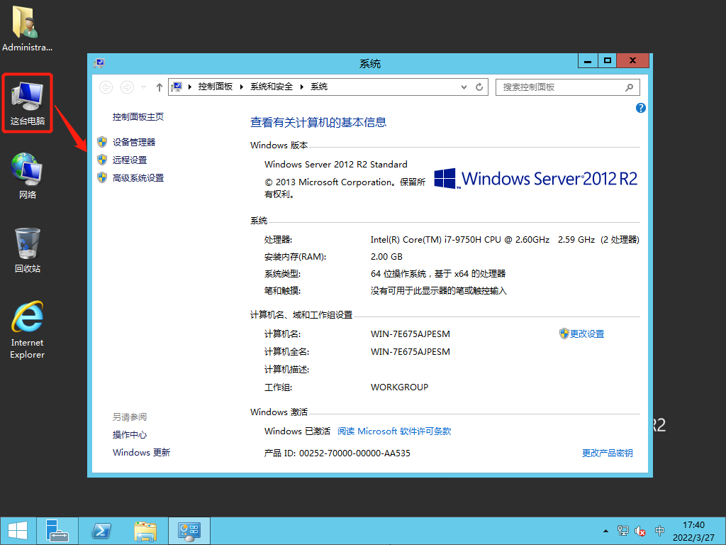This screenshot has width=726, height=545.
Task: Open the 网络 desktop icon
Action: [28, 176]
